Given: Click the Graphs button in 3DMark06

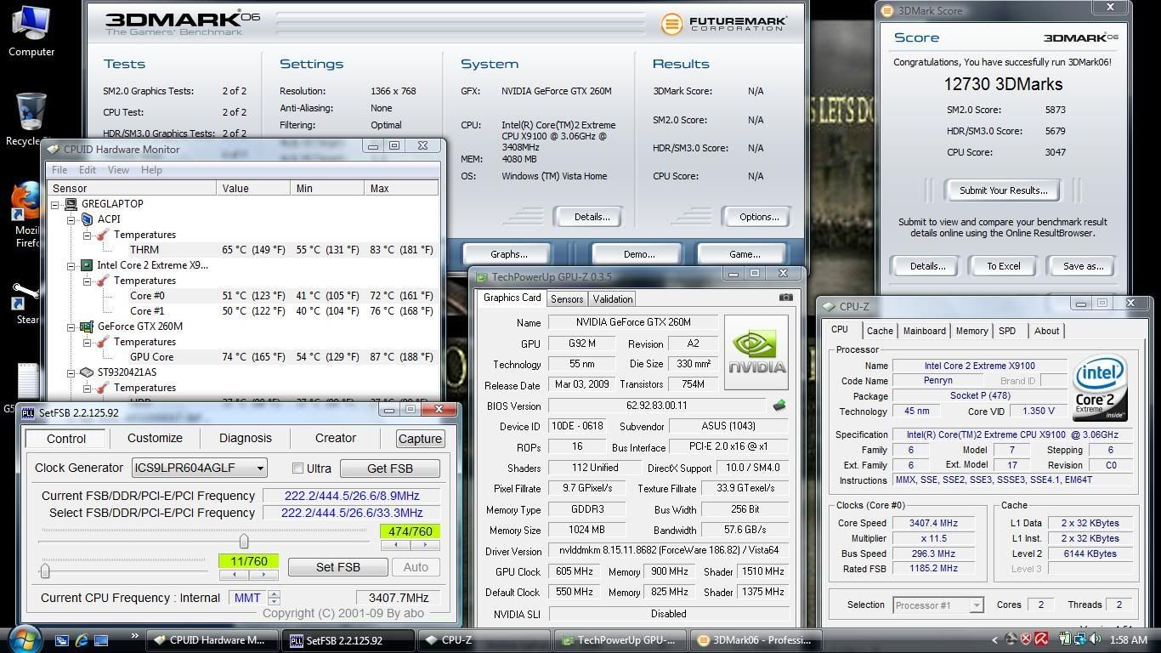Looking at the screenshot, I should 508,254.
